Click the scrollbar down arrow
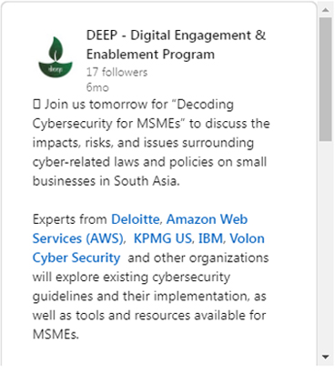335x374 pixels. [x=326, y=357]
